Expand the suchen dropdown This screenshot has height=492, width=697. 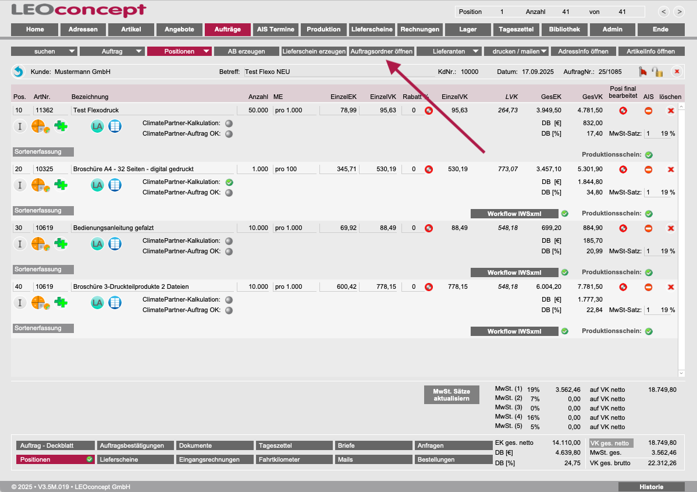(x=44, y=51)
